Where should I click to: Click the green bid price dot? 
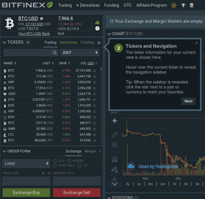(43, 173)
